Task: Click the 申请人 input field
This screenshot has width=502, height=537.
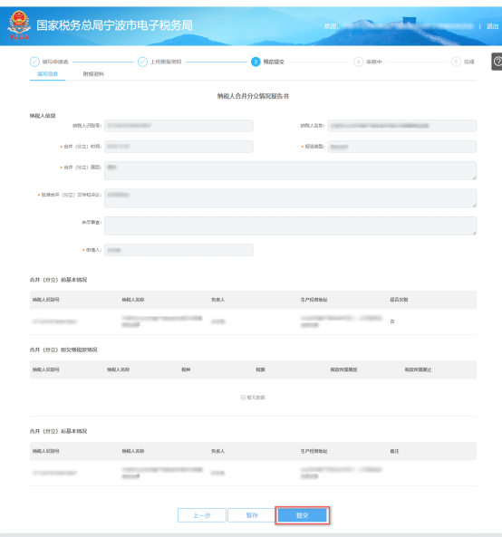Action: coord(179,250)
